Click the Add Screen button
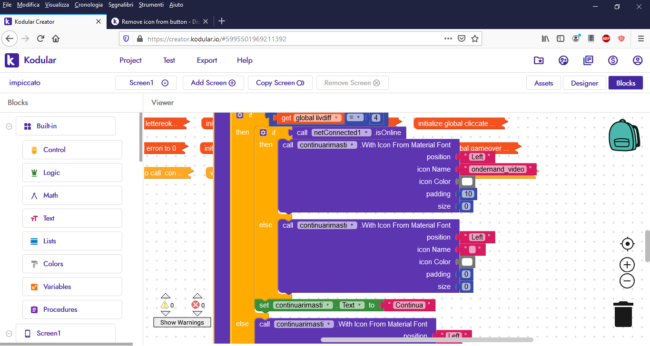650x346 pixels. point(213,83)
